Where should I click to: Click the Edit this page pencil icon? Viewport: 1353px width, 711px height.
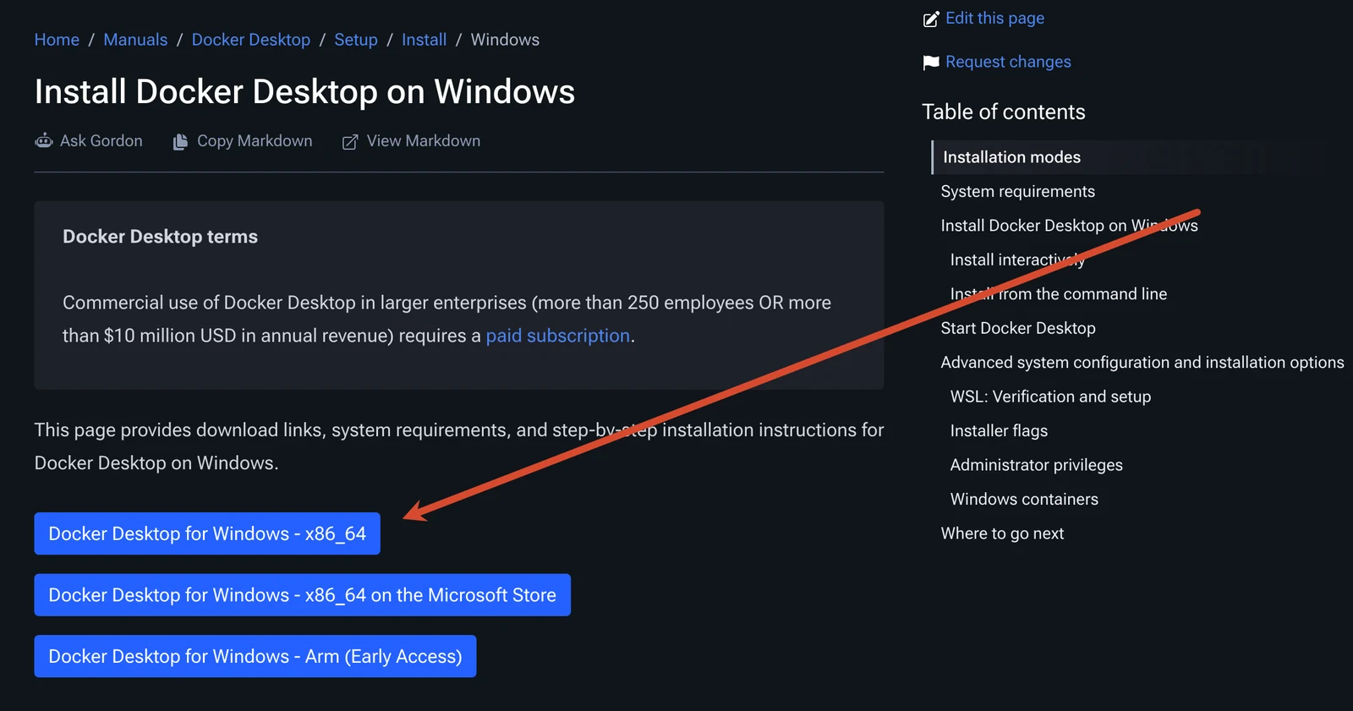[x=931, y=19]
